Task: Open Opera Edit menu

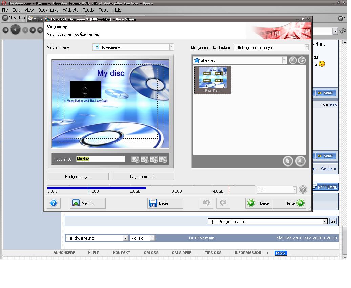Action: click(x=16, y=10)
